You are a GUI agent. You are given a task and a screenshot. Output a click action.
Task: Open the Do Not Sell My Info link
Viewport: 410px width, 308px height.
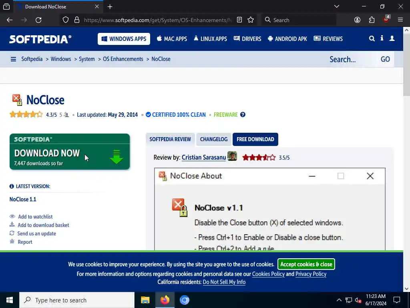pyautogui.click(x=224, y=282)
